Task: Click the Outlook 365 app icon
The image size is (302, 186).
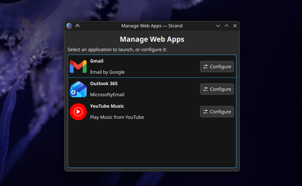Action: (x=78, y=89)
